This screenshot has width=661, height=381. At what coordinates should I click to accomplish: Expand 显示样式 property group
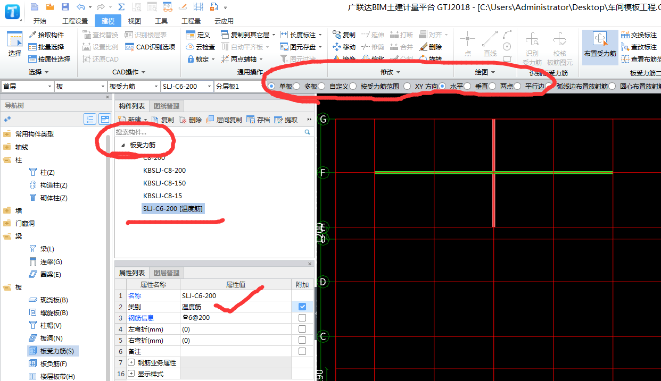tap(131, 374)
